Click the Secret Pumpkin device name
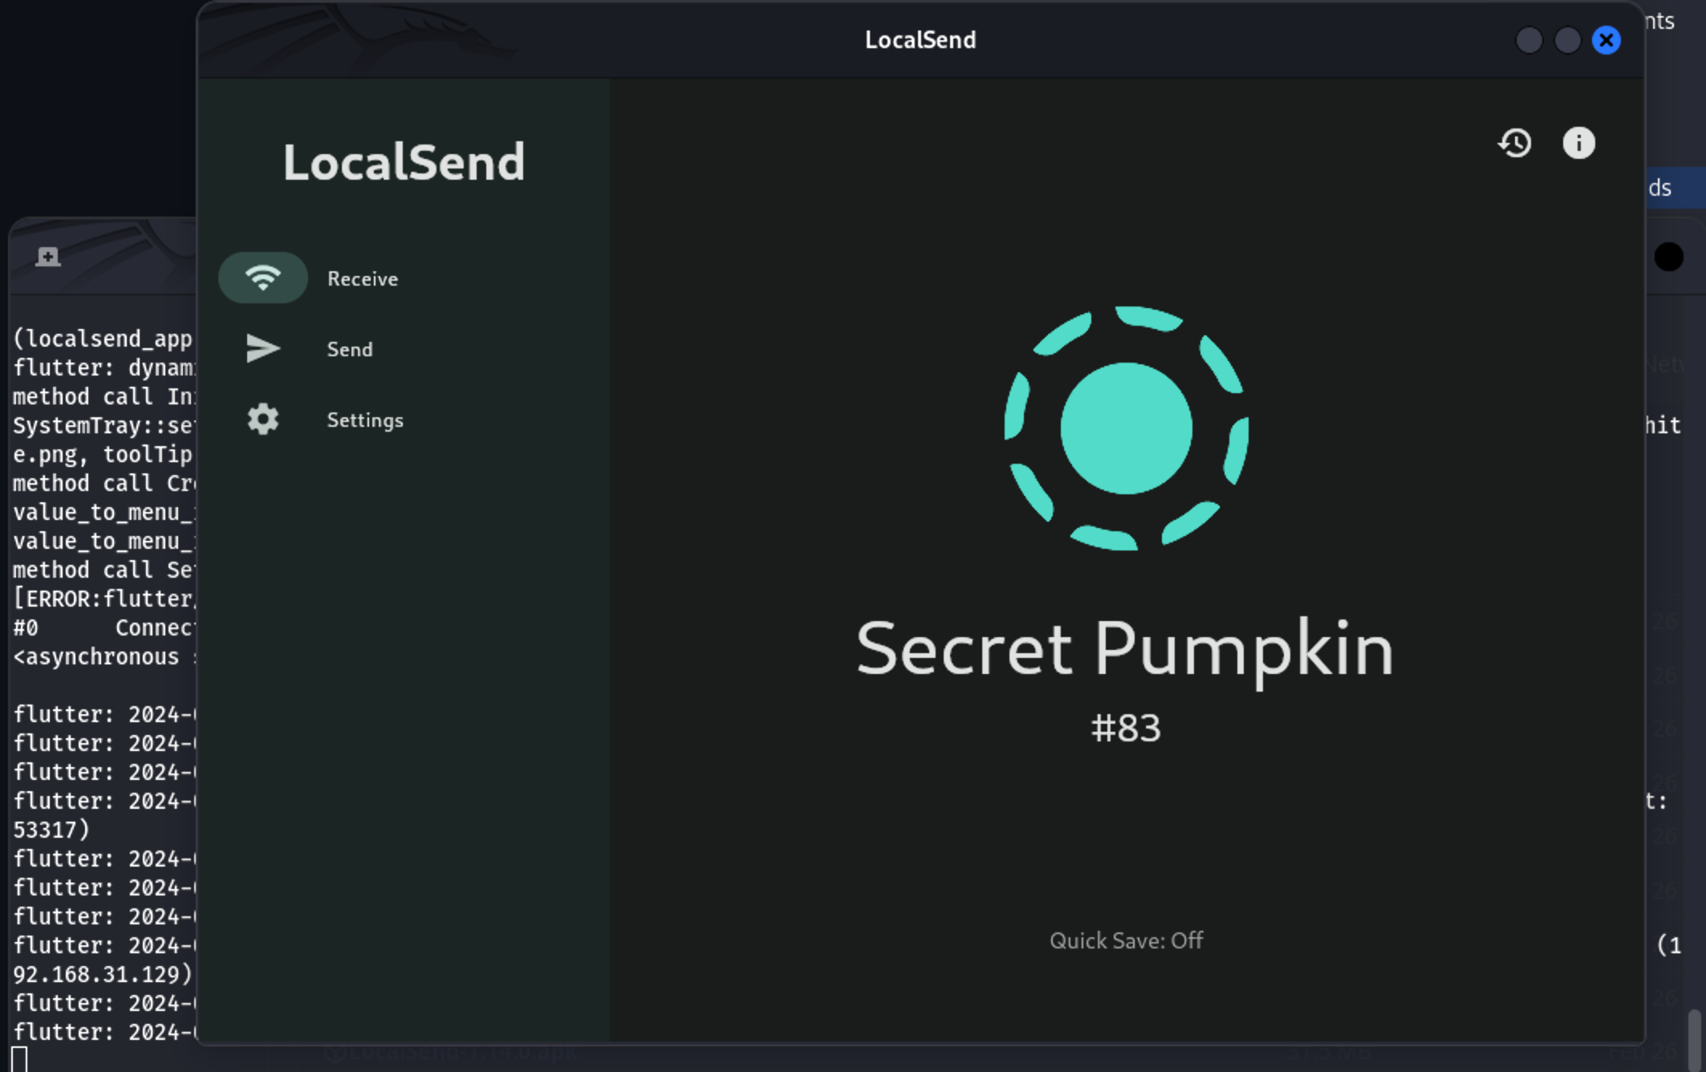1706x1072 pixels. point(1124,650)
